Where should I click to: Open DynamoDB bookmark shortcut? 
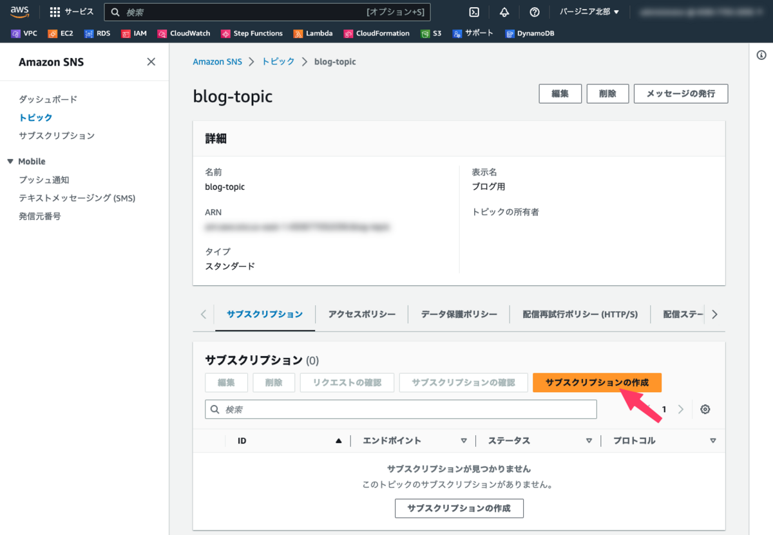coord(530,33)
